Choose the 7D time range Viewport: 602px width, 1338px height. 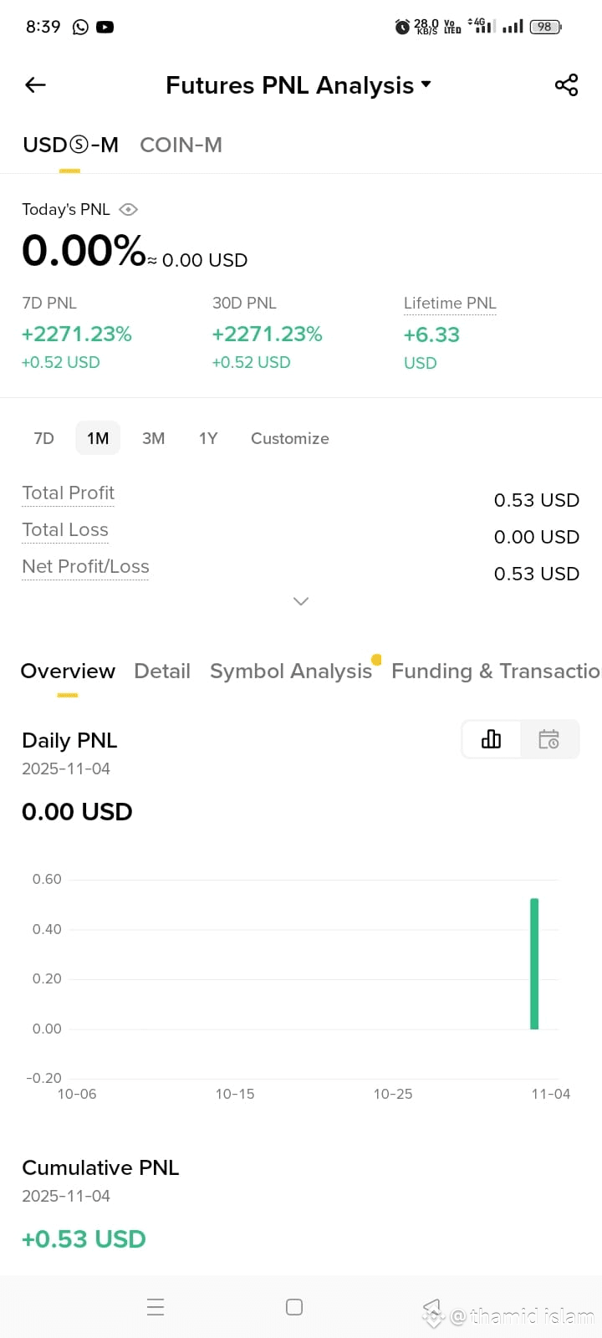coord(43,438)
